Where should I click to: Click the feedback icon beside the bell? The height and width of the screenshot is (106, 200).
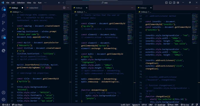[192, 105]
